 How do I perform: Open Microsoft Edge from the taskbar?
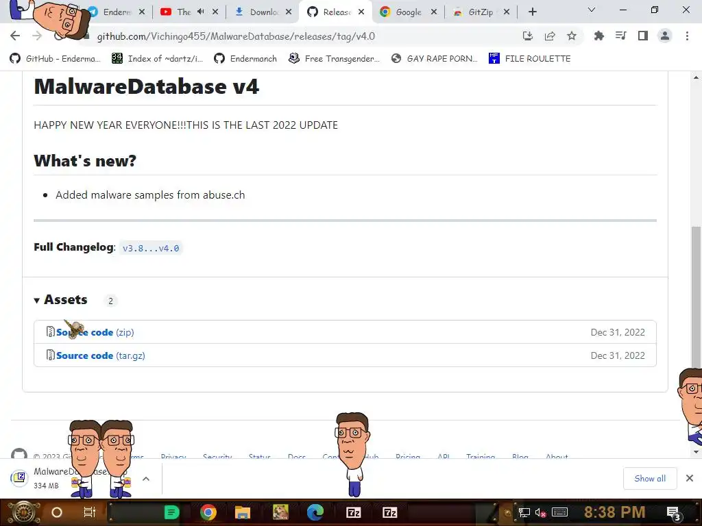pos(315,512)
